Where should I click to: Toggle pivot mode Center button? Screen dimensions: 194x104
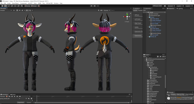27,6
